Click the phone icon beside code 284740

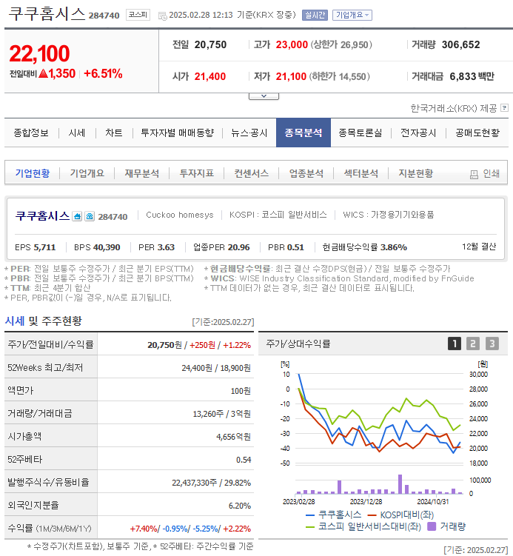pyautogui.click(x=90, y=216)
